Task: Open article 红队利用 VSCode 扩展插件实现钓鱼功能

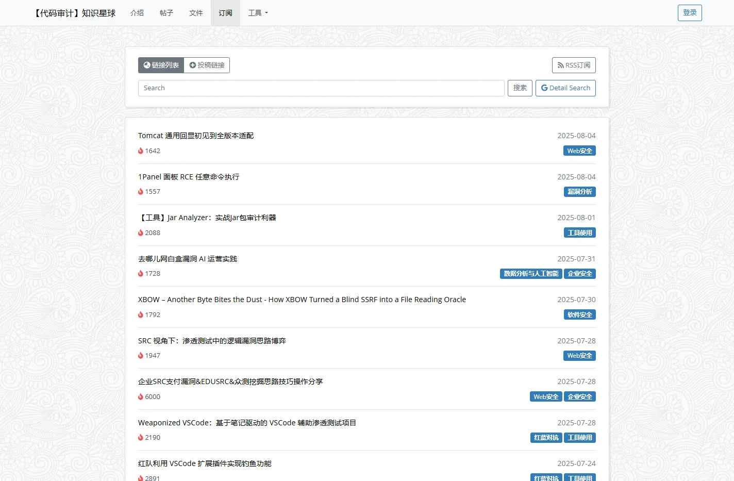Action: 205,463
